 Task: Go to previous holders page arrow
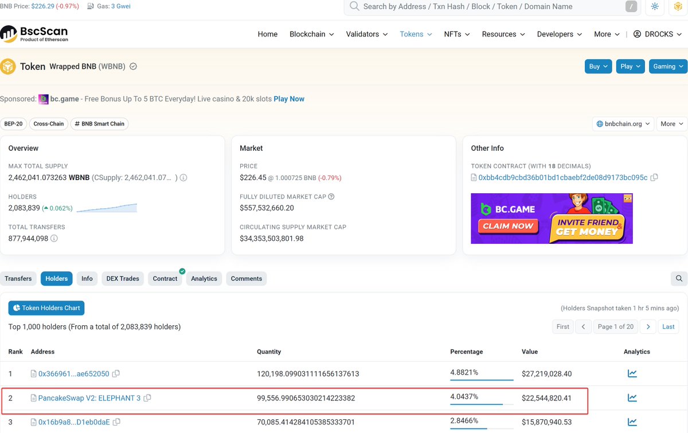click(583, 327)
